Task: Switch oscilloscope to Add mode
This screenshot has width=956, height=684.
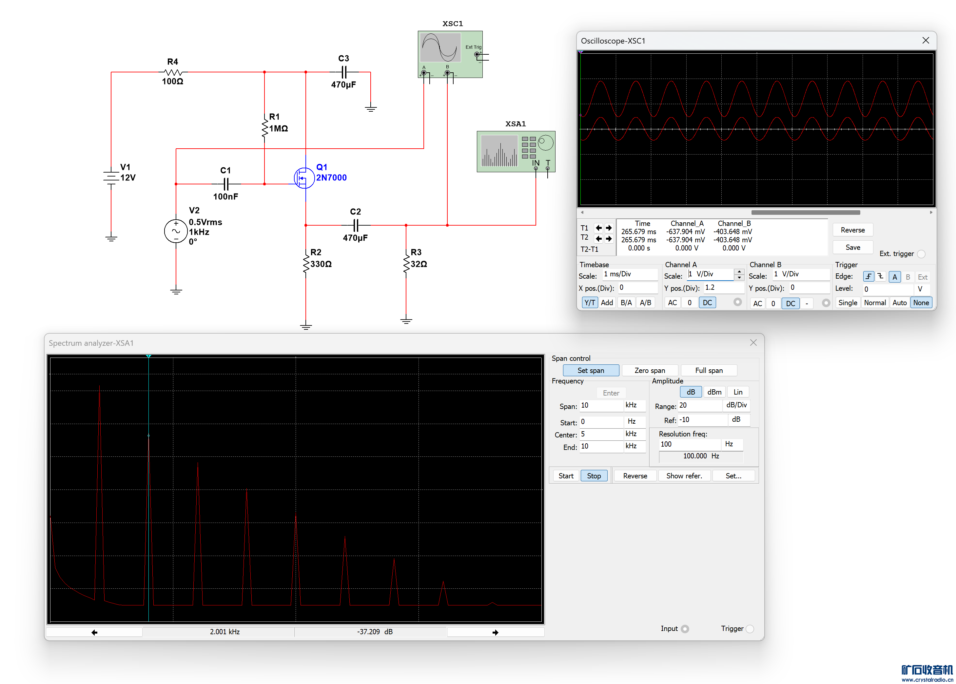Action: [607, 303]
